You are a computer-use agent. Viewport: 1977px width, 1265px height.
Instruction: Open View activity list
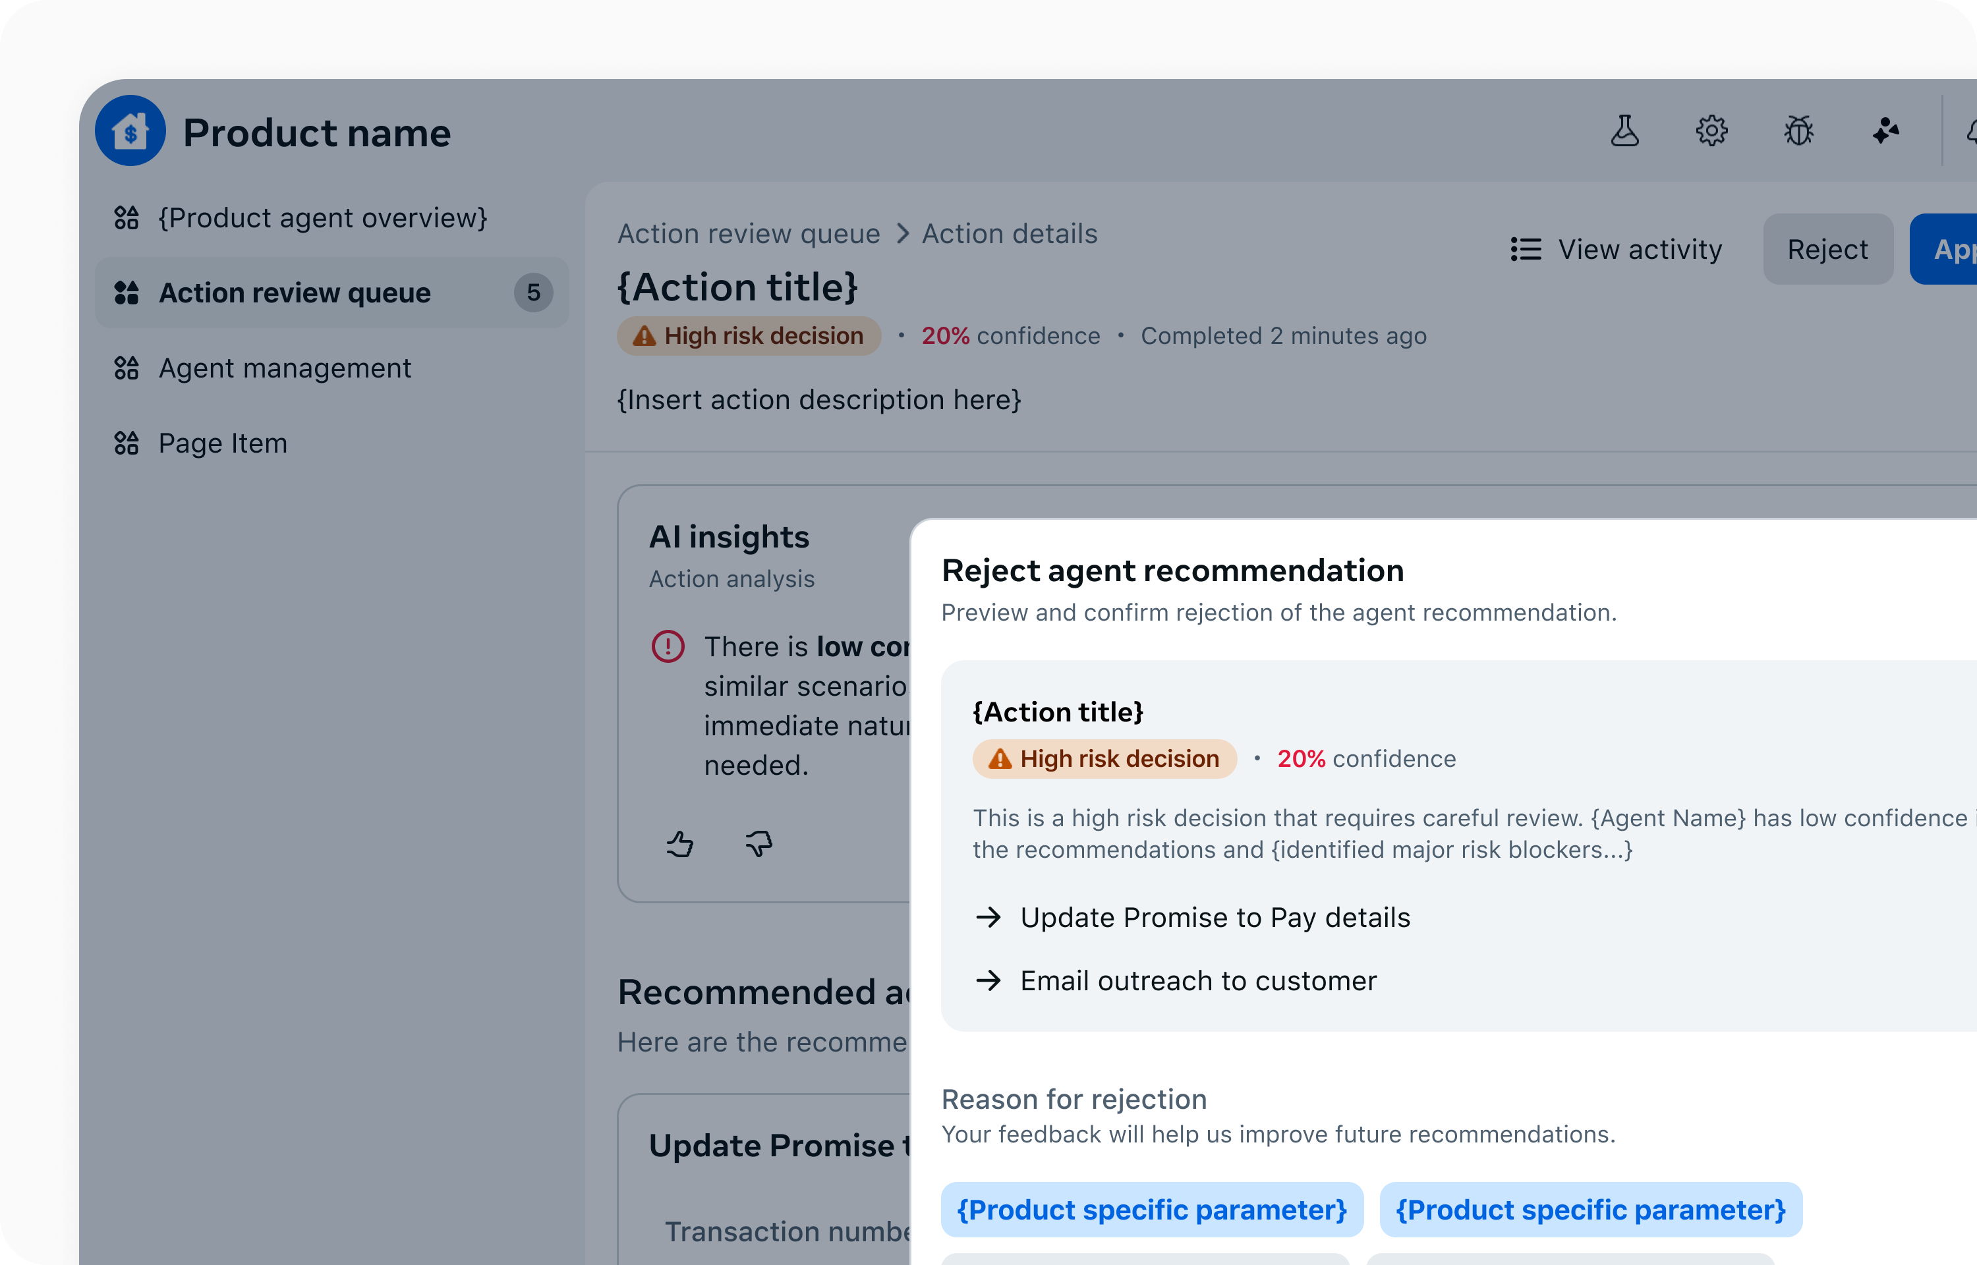coord(1616,249)
